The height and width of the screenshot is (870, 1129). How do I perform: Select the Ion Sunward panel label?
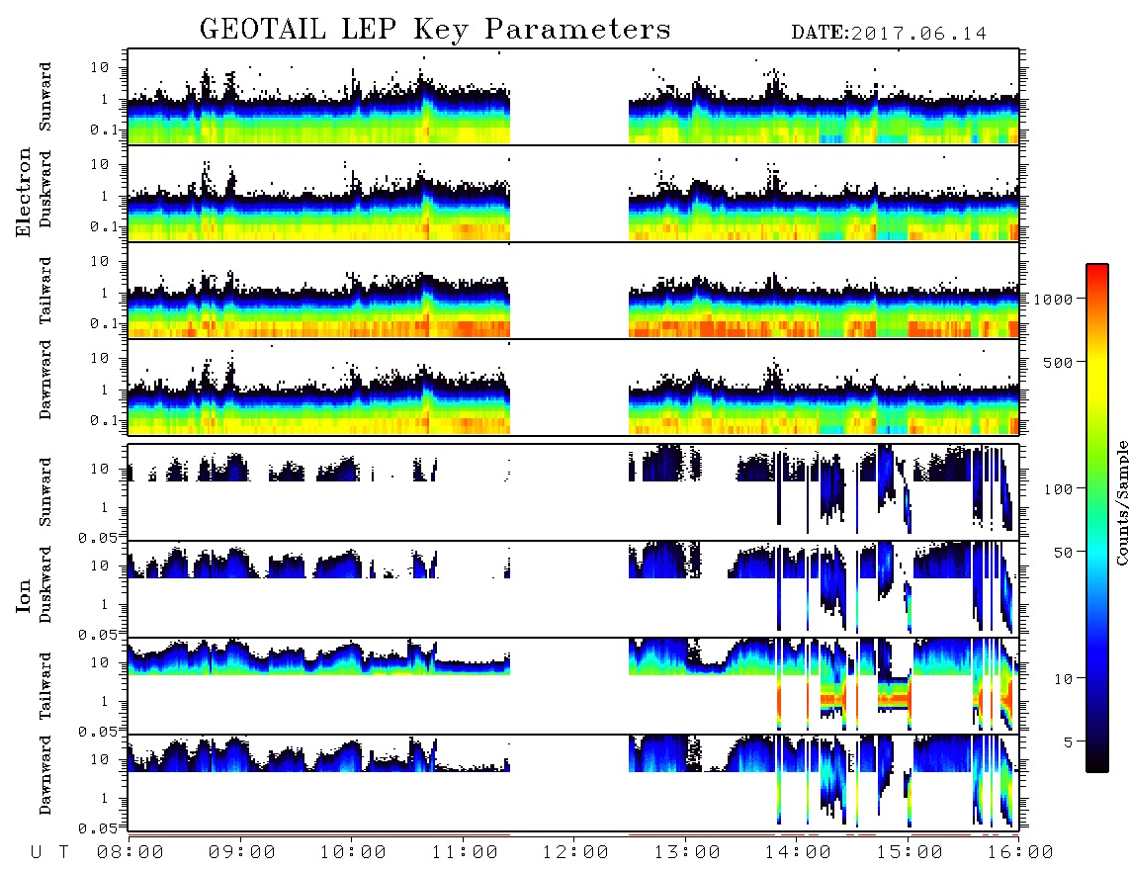pyautogui.click(x=45, y=492)
